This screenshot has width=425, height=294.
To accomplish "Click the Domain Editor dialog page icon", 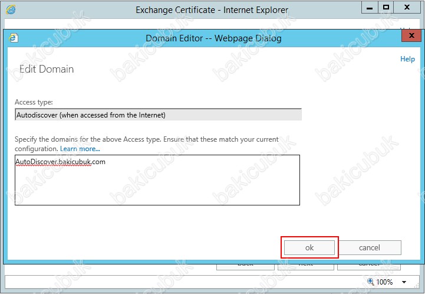I will pyautogui.click(x=14, y=38).
